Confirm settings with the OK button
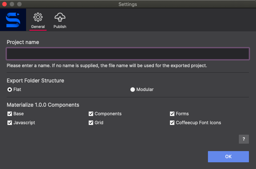This screenshot has height=169, width=256. coord(228,157)
